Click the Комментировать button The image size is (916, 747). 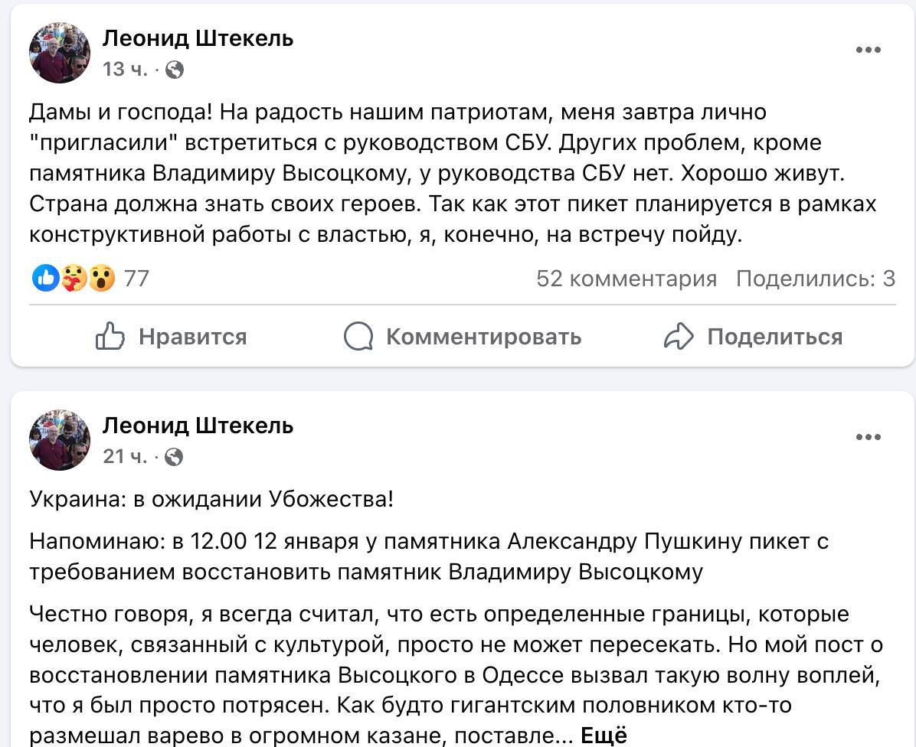pos(463,337)
